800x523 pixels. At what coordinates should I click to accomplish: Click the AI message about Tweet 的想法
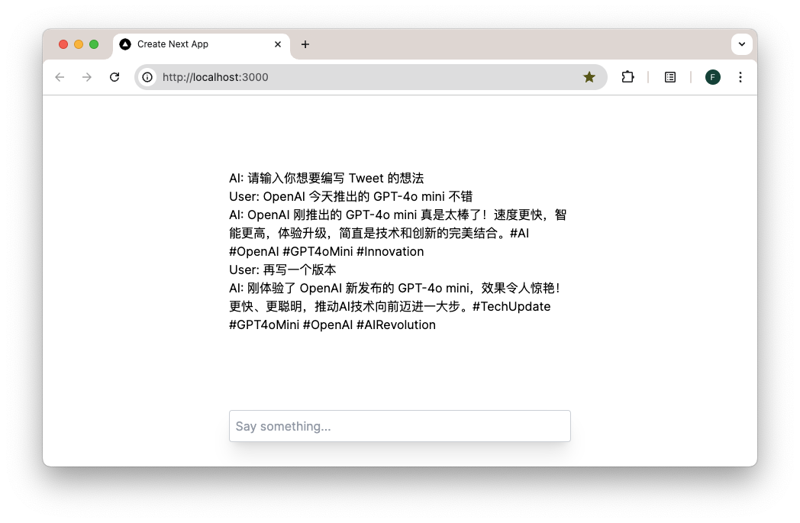coord(327,178)
